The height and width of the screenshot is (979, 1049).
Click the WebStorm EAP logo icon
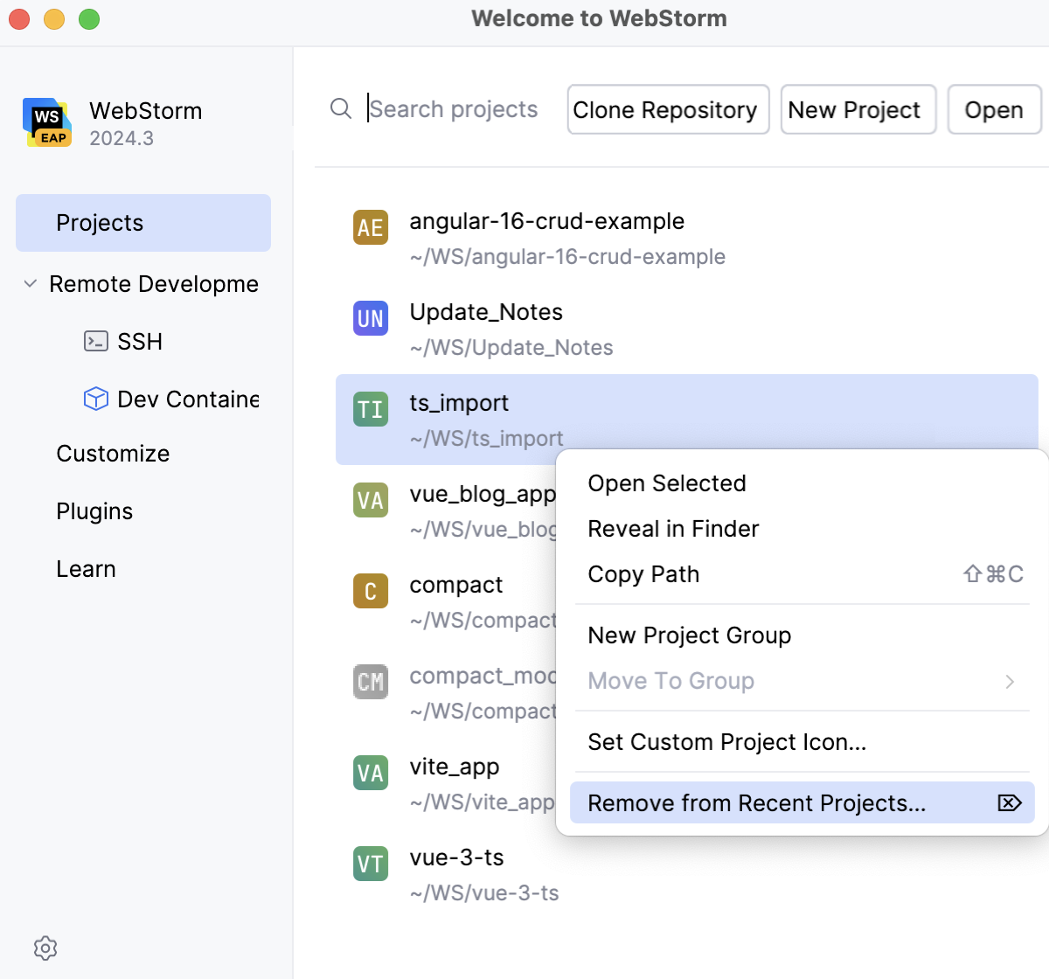[46, 122]
